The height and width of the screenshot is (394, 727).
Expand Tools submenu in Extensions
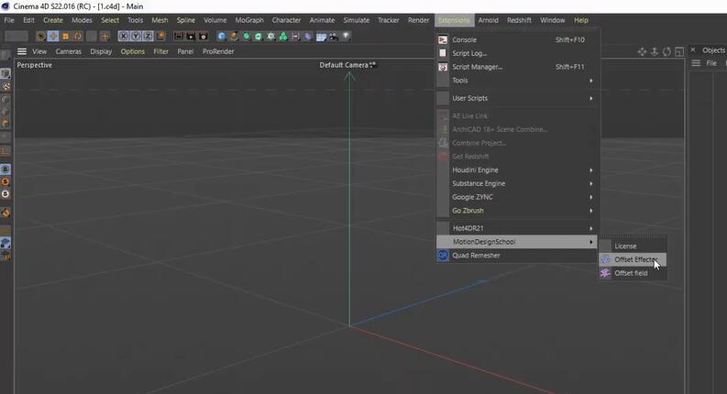coord(518,81)
